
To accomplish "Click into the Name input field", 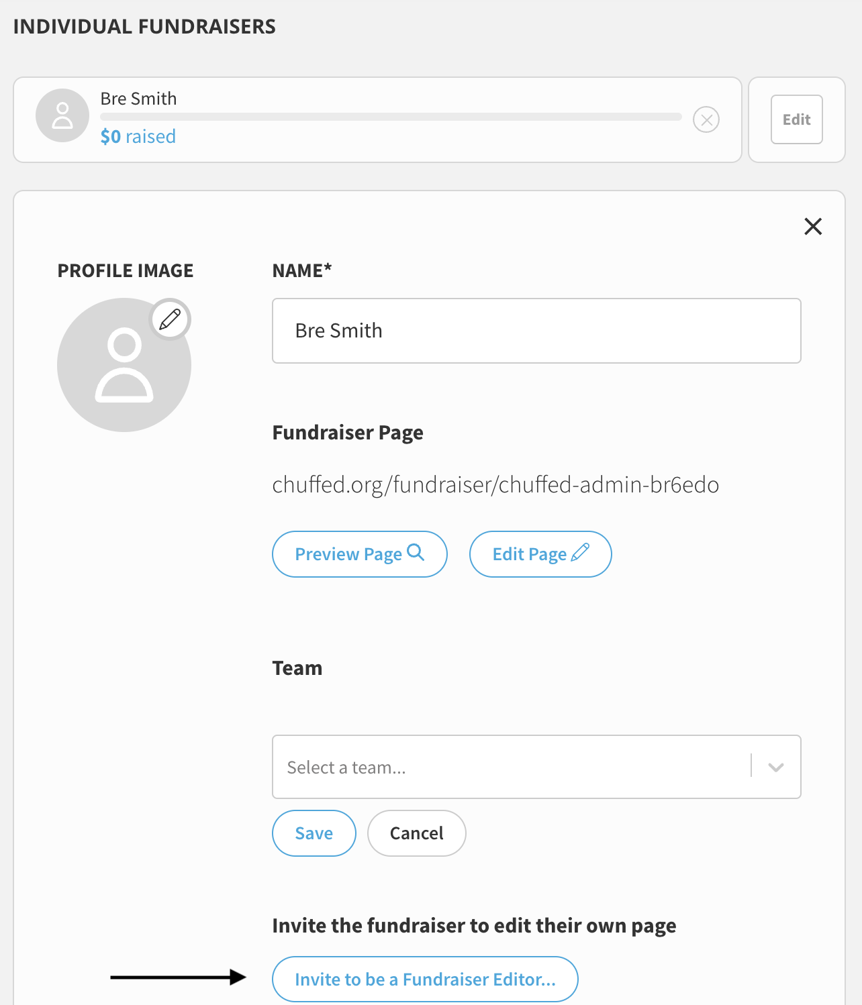I will click(536, 331).
